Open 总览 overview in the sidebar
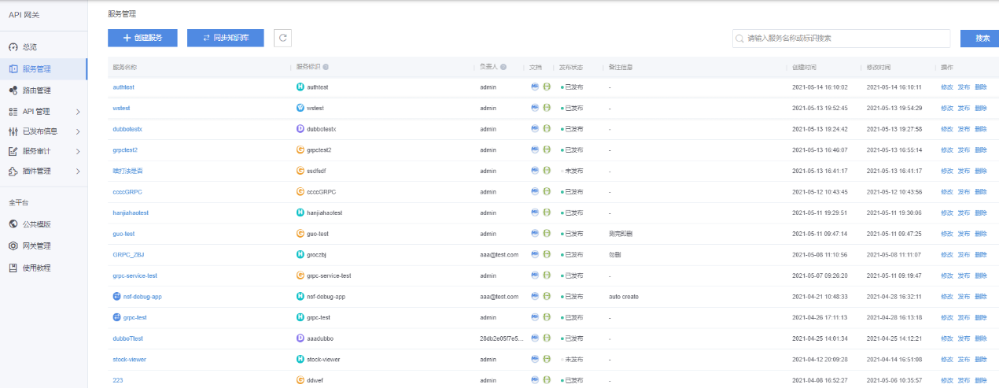Image resolution: width=999 pixels, height=388 pixels. pos(29,47)
